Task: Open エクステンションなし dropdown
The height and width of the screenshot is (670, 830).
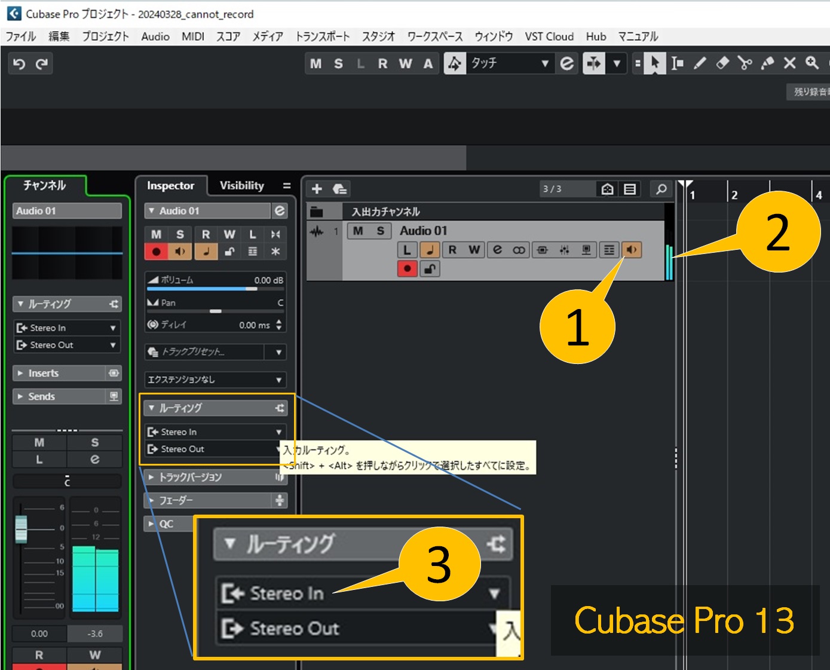Action: (x=215, y=380)
